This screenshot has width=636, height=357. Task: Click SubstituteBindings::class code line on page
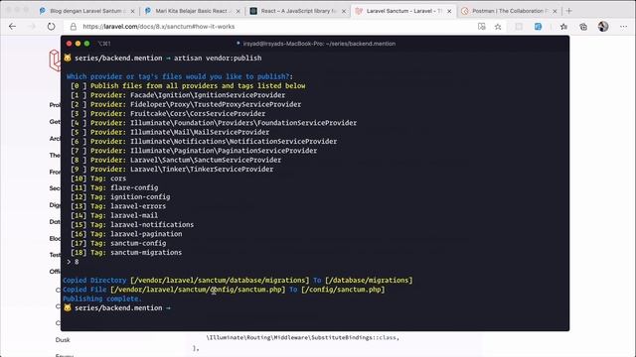click(x=303, y=337)
